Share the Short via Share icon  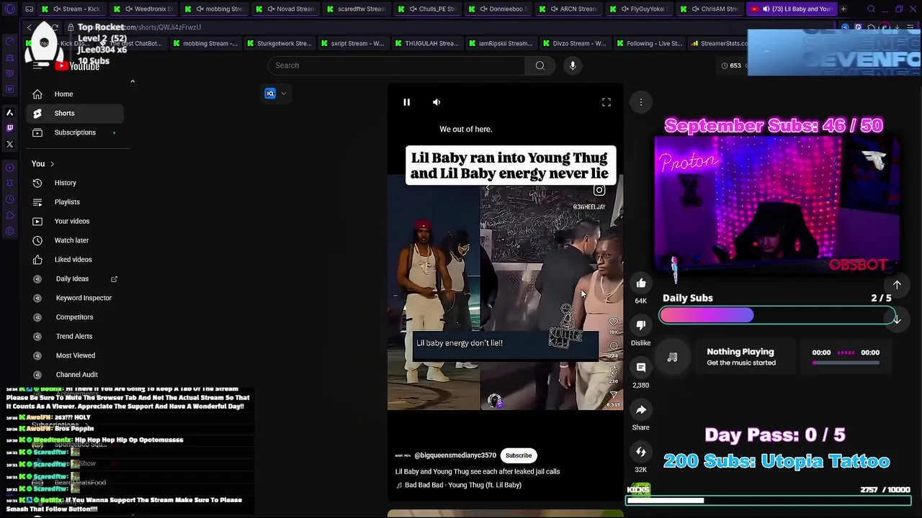641,409
